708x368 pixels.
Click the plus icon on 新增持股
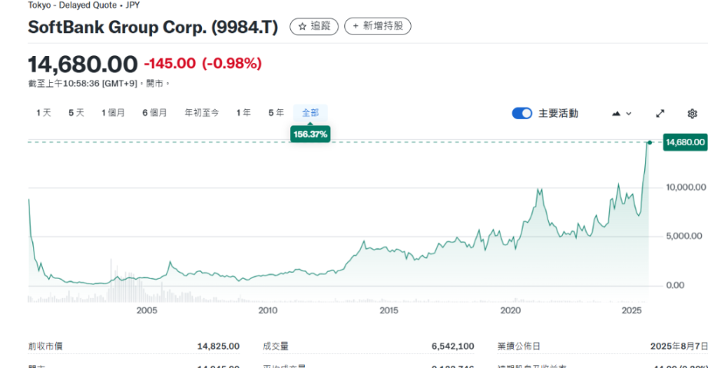(x=356, y=26)
